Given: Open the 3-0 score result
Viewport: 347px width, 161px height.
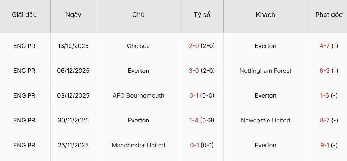Looking at the screenshot, I should (x=194, y=71).
